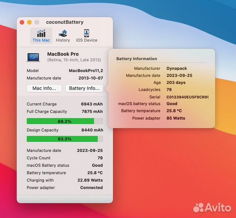Click the 25.8 °C value in popover
The height and width of the screenshot is (218, 236).
click(174, 111)
